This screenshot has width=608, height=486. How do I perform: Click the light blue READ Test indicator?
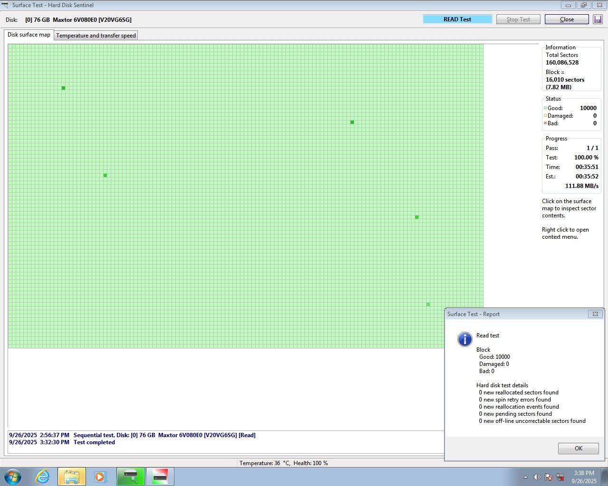pyautogui.click(x=457, y=19)
